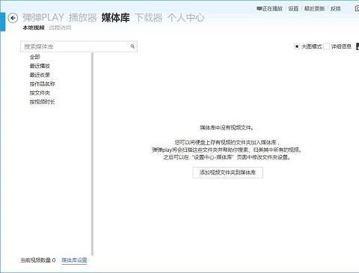This screenshot has width=359, height=273.
Task: Select the 本地视频 sub-tab
Action: [x=34, y=28]
